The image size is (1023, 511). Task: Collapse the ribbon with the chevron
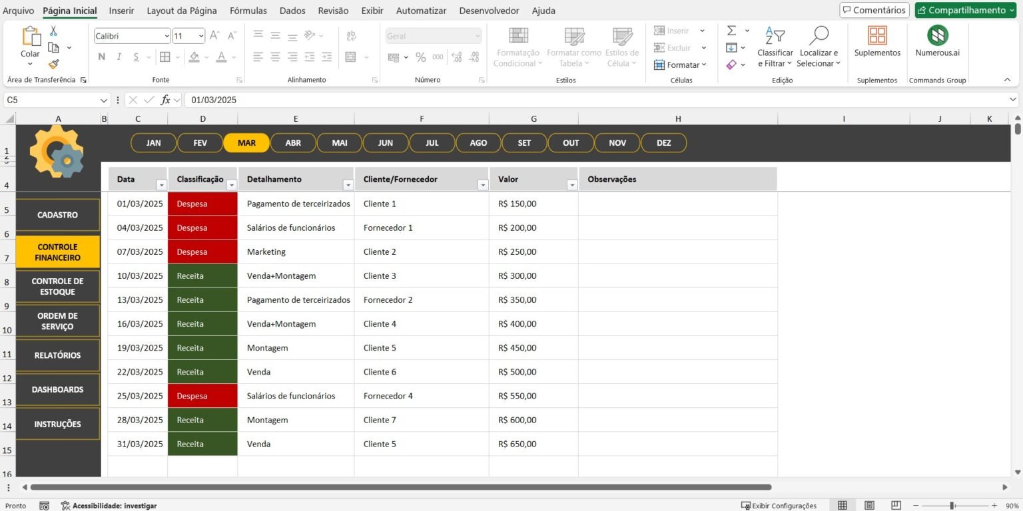(1007, 80)
